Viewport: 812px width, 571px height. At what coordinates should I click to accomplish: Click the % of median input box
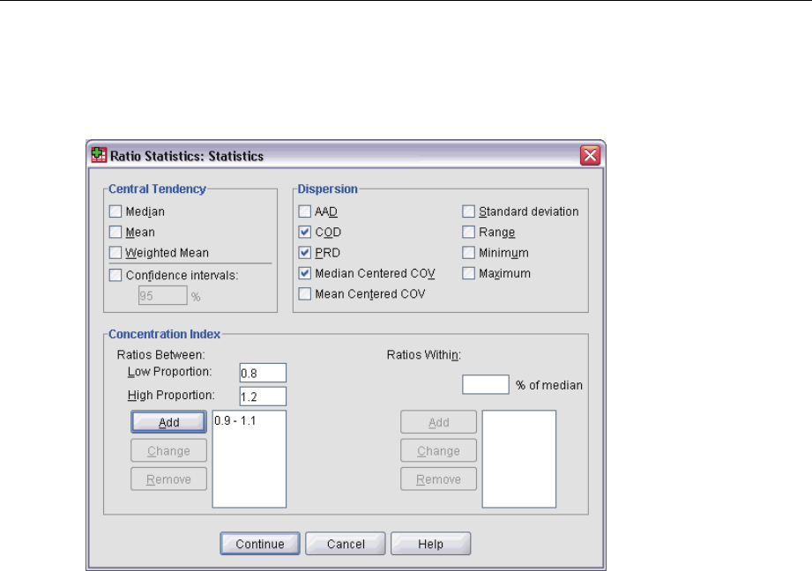[486, 385]
